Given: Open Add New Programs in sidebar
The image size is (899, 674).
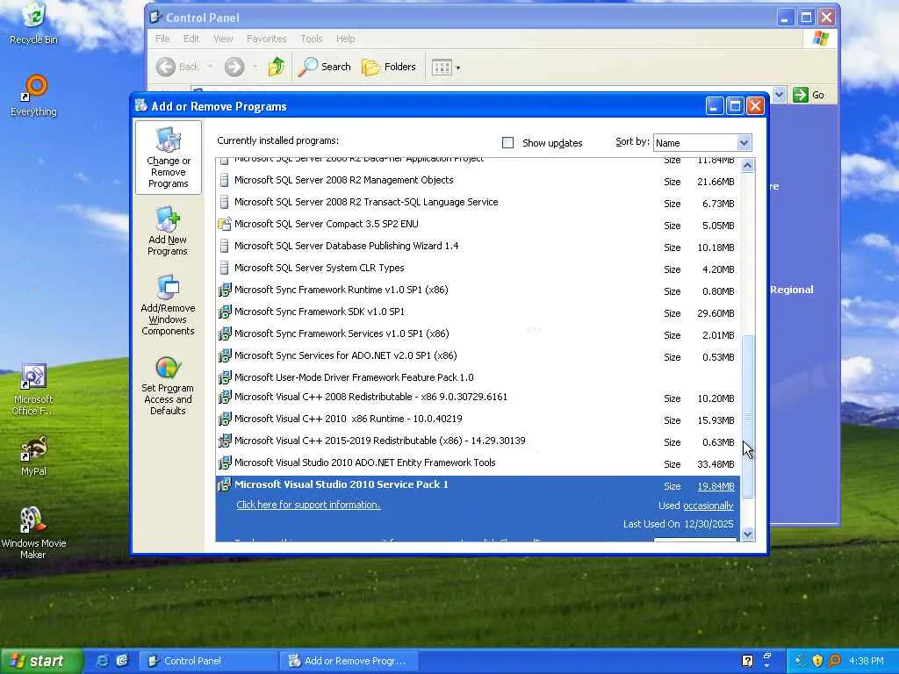Looking at the screenshot, I should (x=168, y=232).
